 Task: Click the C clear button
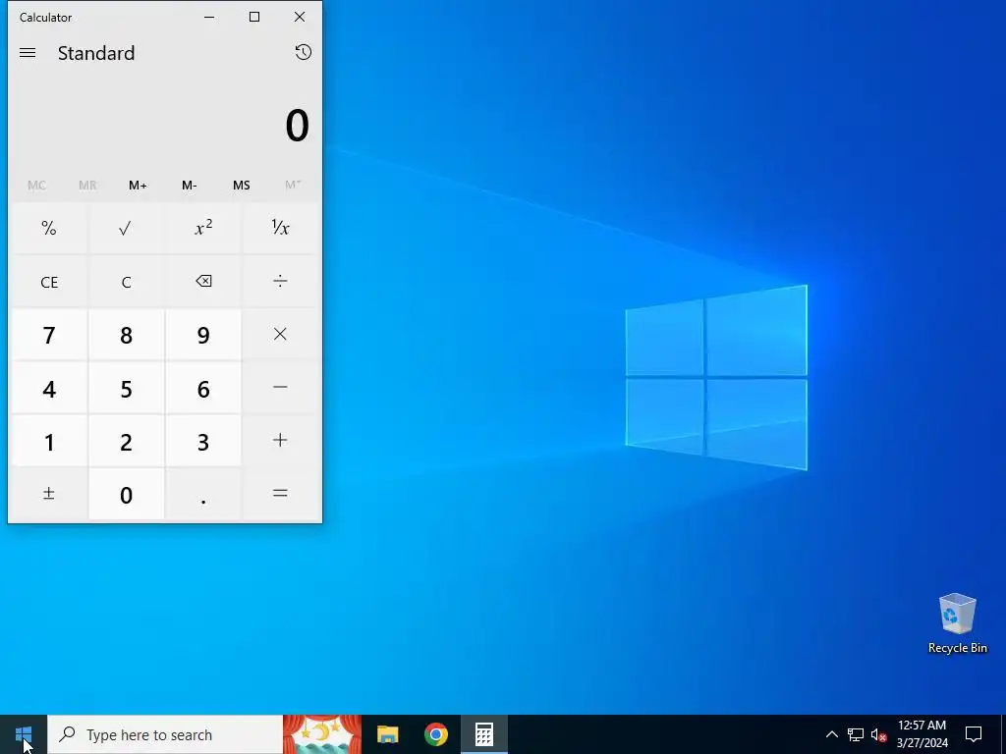pyautogui.click(x=126, y=281)
